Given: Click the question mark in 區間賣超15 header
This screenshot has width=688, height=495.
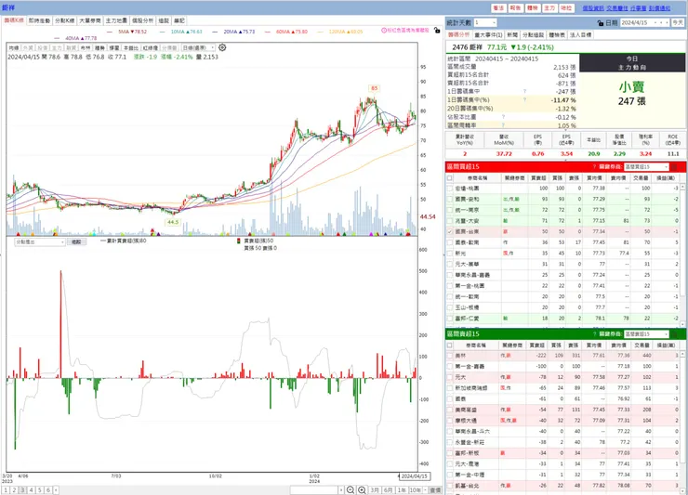Looking at the screenshot, I should [x=594, y=334].
